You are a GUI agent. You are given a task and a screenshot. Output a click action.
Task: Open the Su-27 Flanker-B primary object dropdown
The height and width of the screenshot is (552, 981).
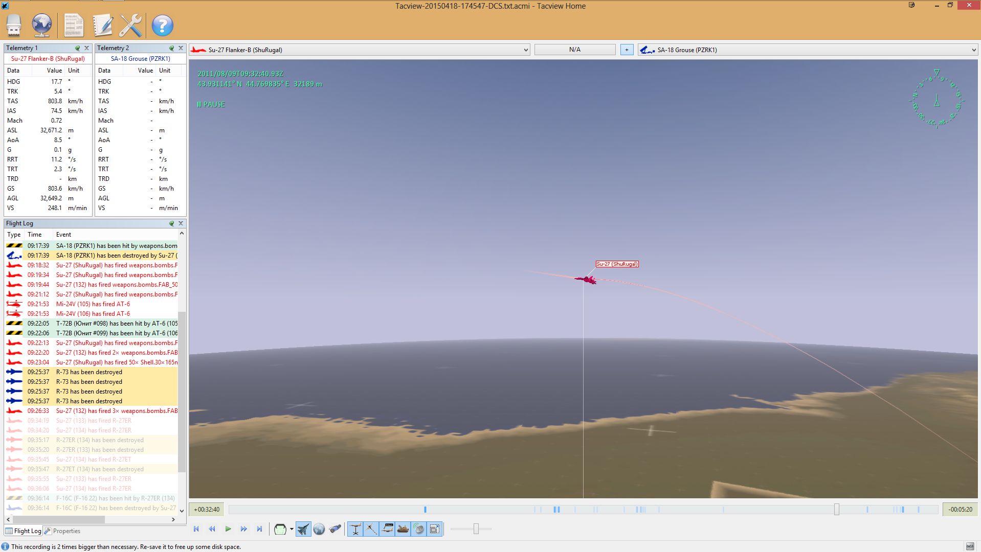tap(360, 50)
